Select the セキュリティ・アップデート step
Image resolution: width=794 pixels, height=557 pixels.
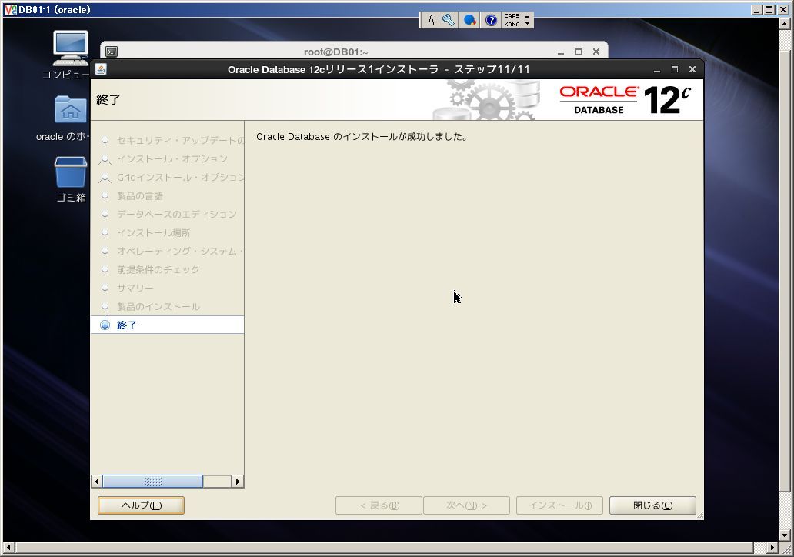click(180, 140)
